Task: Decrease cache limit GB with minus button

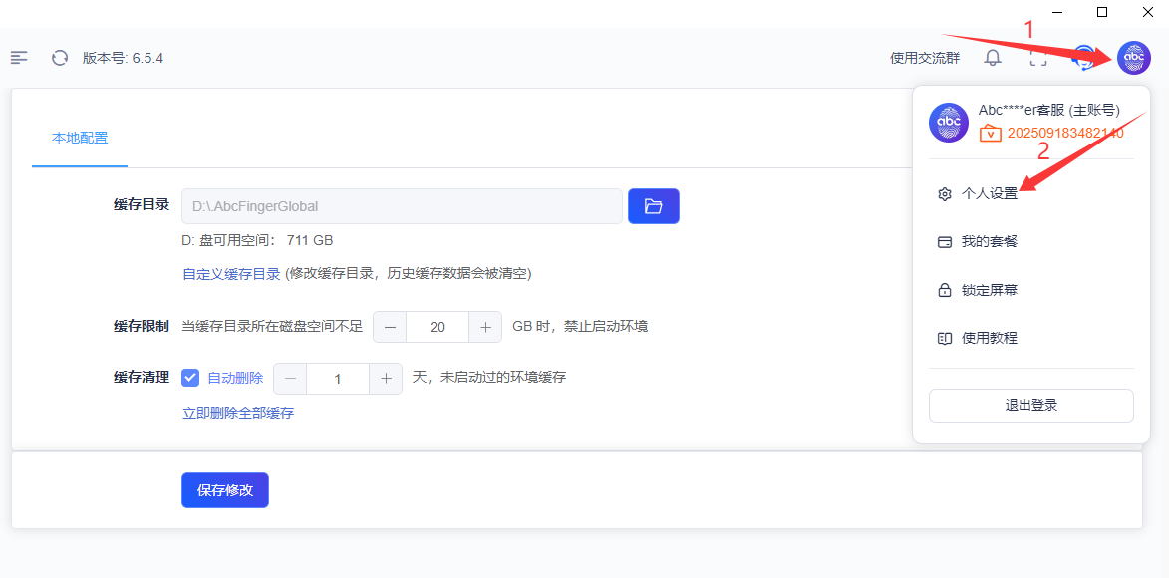Action: (390, 327)
